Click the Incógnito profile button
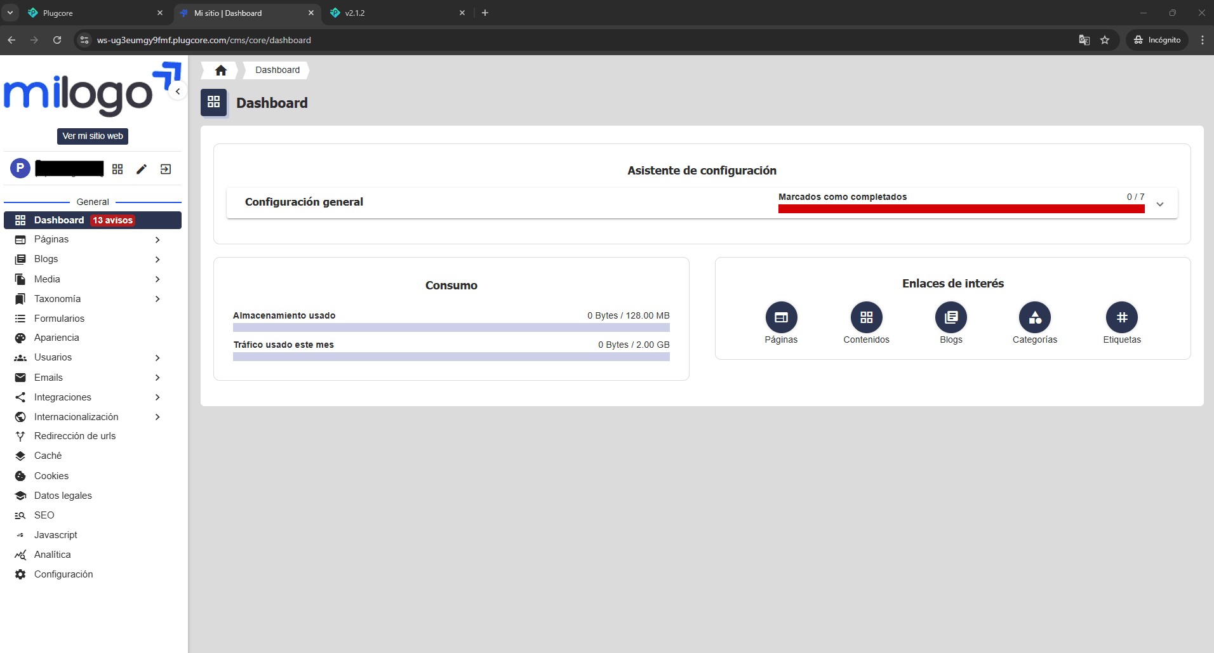 1157,40
